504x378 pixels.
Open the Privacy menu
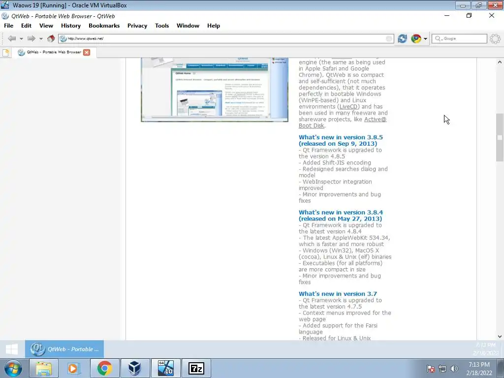(137, 26)
